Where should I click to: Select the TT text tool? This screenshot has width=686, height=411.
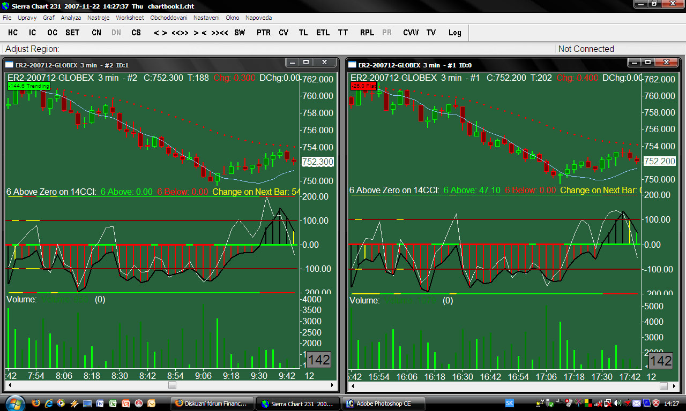pos(343,33)
